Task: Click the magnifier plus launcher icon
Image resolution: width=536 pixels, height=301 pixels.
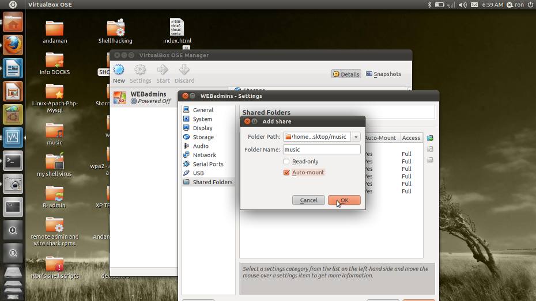Action: pyautogui.click(x=13, y=230)
